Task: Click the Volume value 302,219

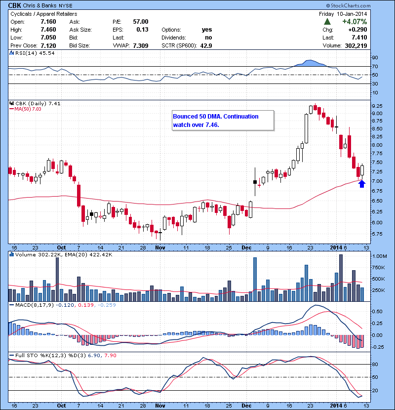Action: [x=356, y=46]
